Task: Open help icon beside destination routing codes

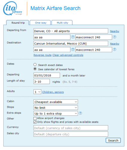Action: 73,49
